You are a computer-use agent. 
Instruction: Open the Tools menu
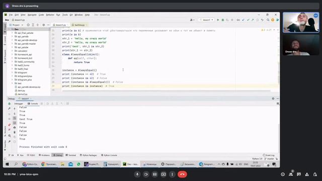coord(65,15)
